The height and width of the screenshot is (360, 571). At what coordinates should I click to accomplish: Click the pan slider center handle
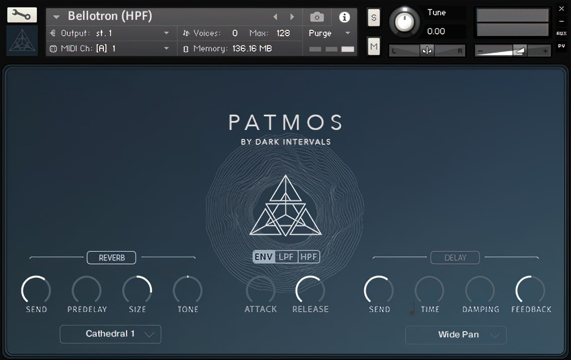(x=427, y=51)
